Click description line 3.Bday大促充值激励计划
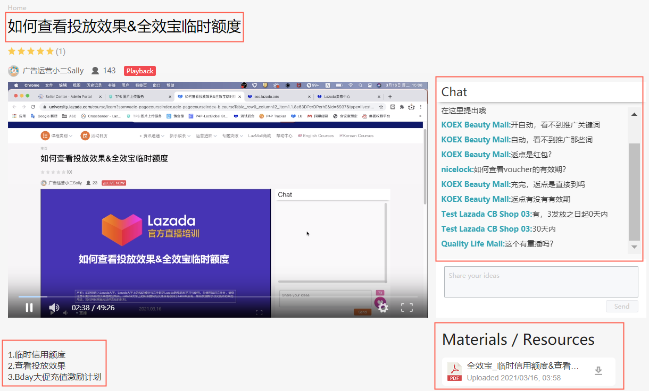The image size is (649, 391). [54, 378]
